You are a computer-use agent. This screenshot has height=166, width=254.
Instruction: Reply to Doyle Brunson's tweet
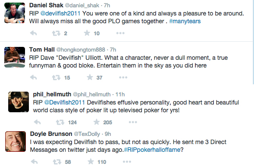(x=34, y=162)
